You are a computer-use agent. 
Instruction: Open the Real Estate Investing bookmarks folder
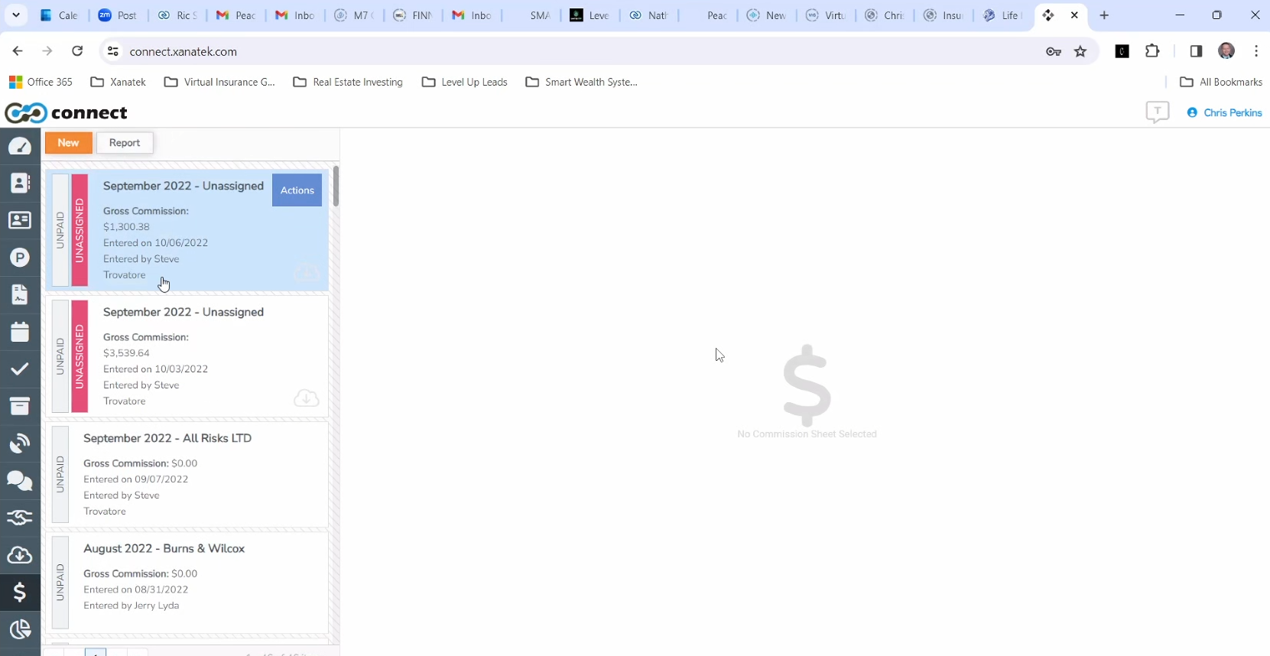pyautogui.click(x=348, y=82)
